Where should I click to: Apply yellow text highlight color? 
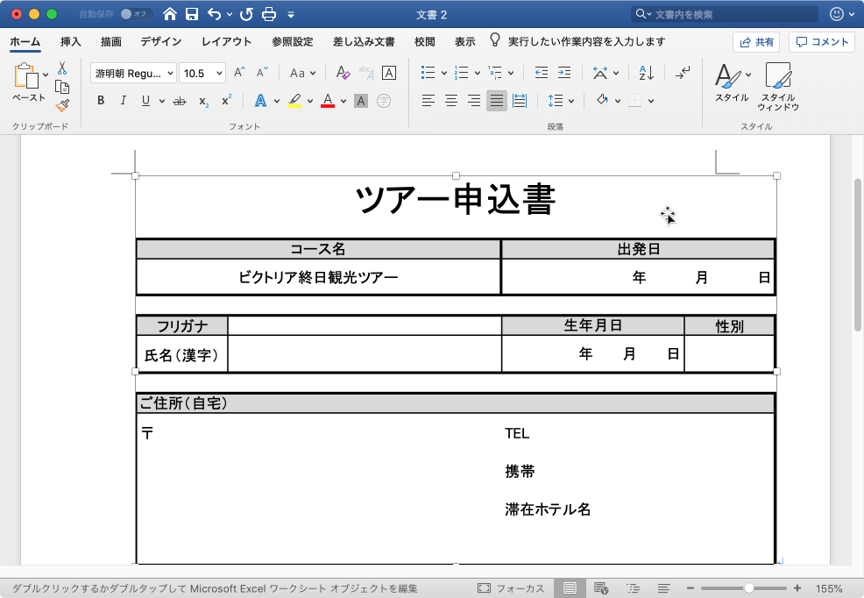(294, 100)
